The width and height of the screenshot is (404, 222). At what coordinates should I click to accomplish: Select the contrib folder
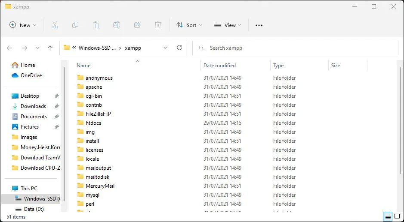click(93, 105)
